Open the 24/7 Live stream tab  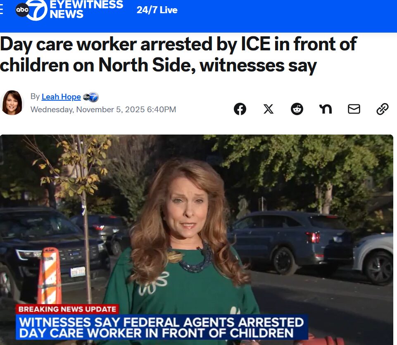pyautogui.click(x=157, y=10)
